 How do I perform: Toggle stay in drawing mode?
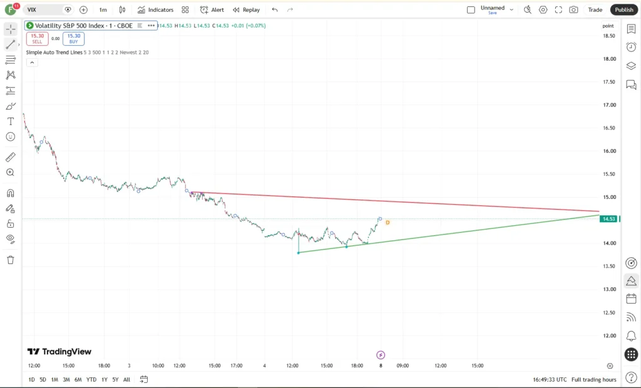[11, 208]
